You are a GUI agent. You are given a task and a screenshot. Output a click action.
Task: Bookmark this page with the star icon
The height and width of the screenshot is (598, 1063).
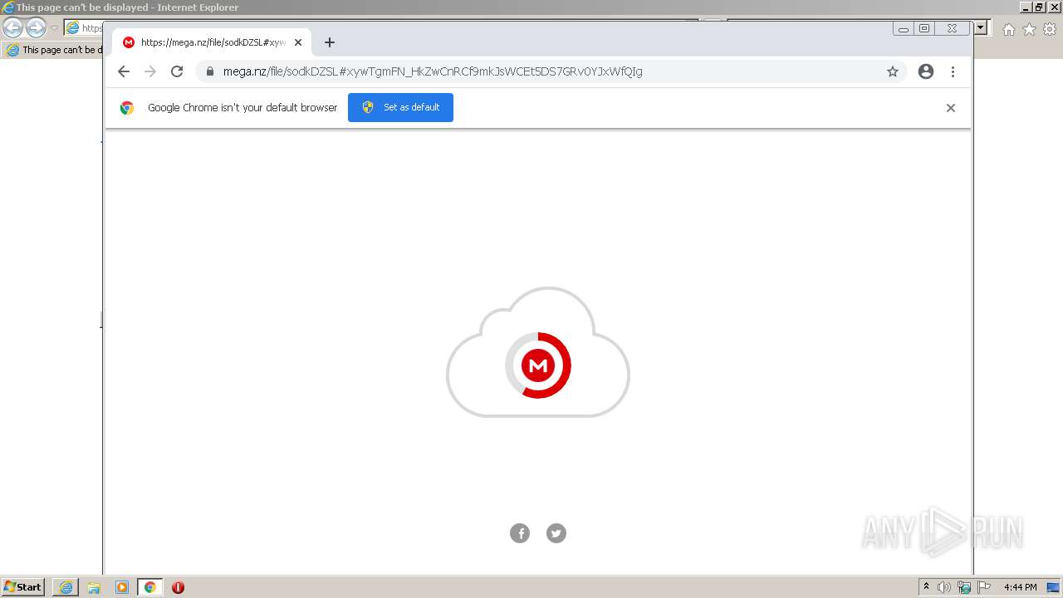893,71
